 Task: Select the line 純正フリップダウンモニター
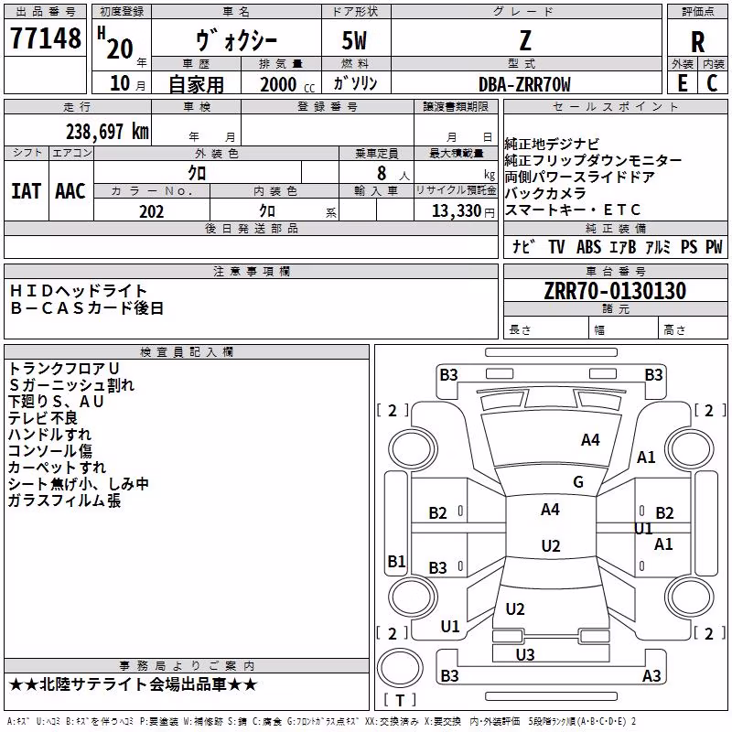pyautogui.click(x=593, y=160)
